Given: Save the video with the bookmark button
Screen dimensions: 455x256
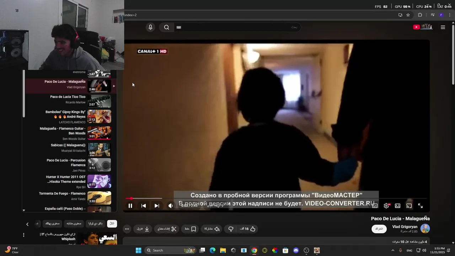Looking at the screenshot, I should pyautogui.click(x=191, y=229).
